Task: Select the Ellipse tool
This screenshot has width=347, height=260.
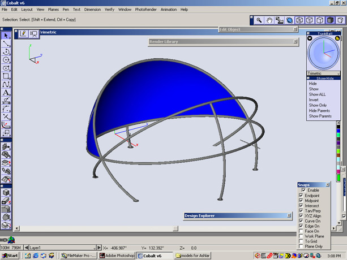Action: (x=6, y=68)
